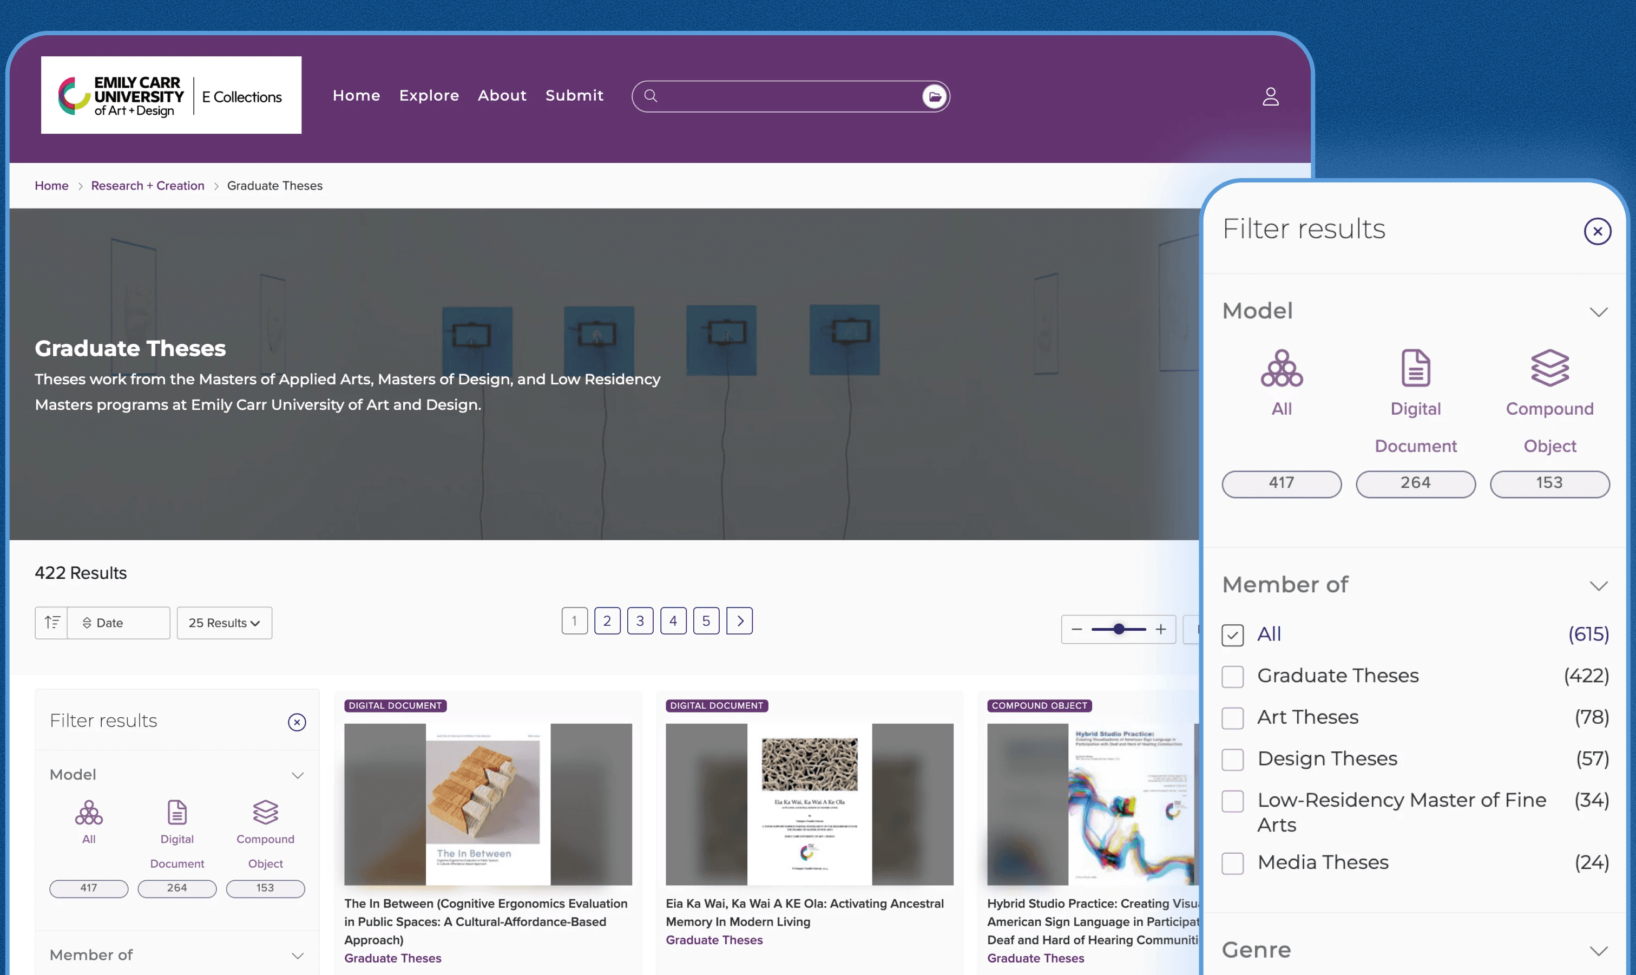Click the zoom-in plus icon
The image size is (1636, 975).
1160,630
